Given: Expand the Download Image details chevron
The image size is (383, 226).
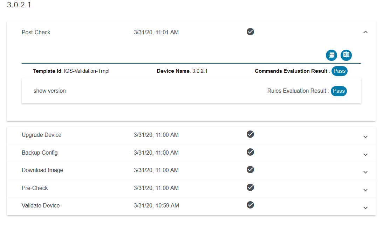Looking at the screenshot, I should [365, 172].
